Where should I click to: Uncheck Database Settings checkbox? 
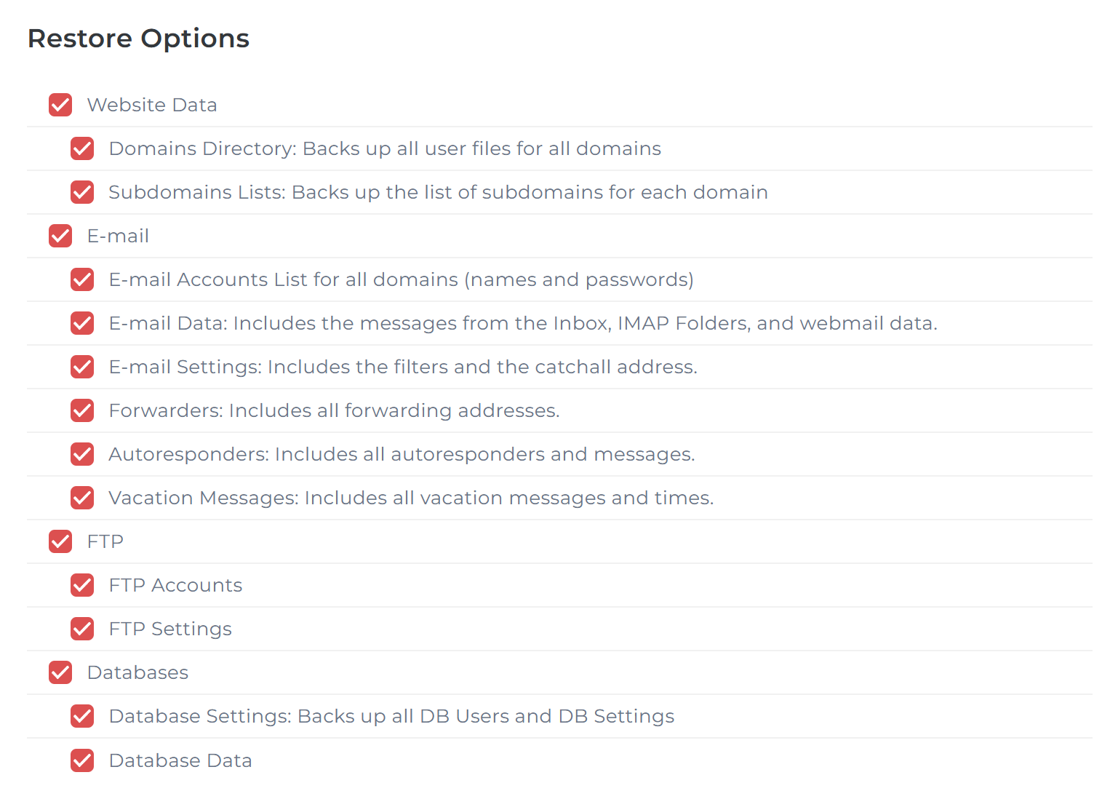[x=82, y=716]
